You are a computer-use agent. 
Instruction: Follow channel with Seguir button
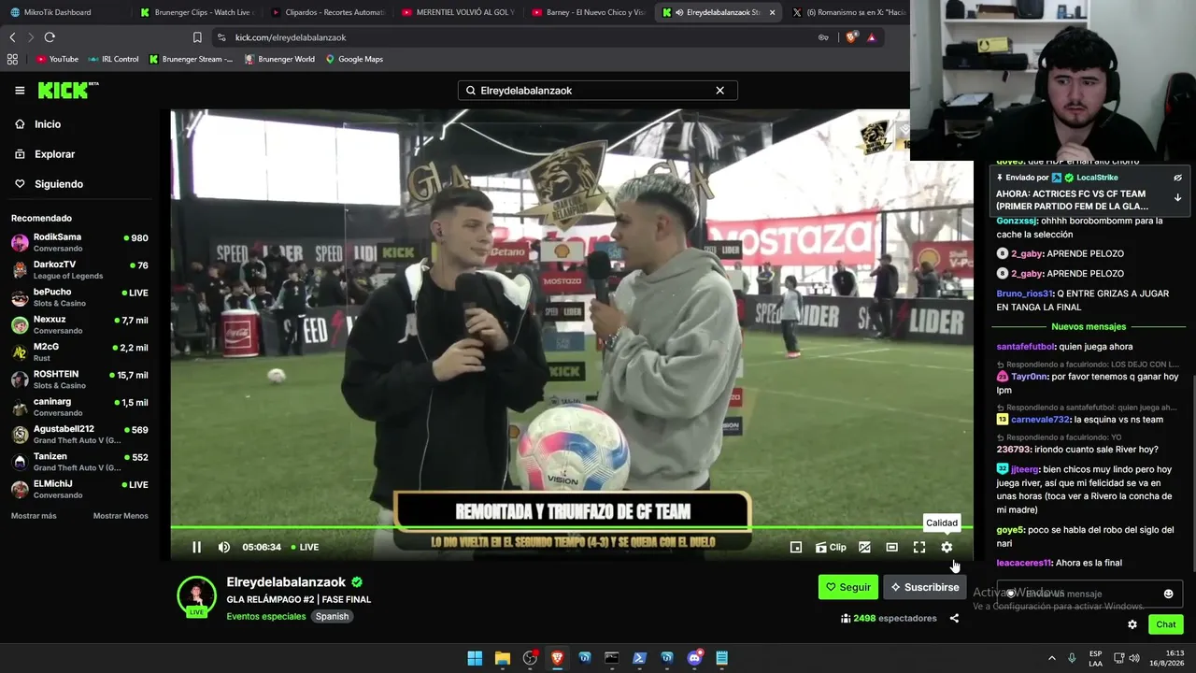848,587
